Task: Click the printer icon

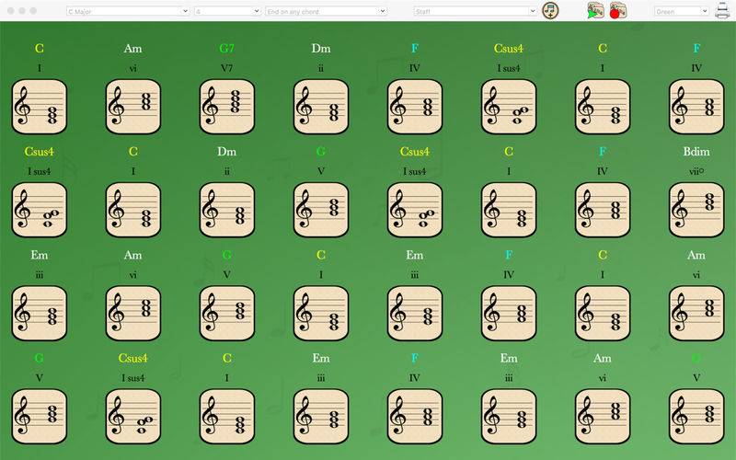Action: click(x=722, y=10)
